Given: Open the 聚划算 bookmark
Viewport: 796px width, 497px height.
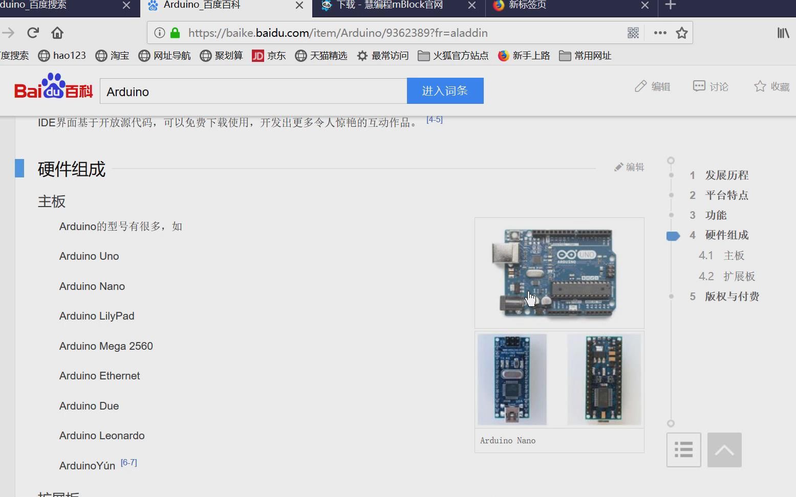Looking at the screenshot, I should point(221,56).
